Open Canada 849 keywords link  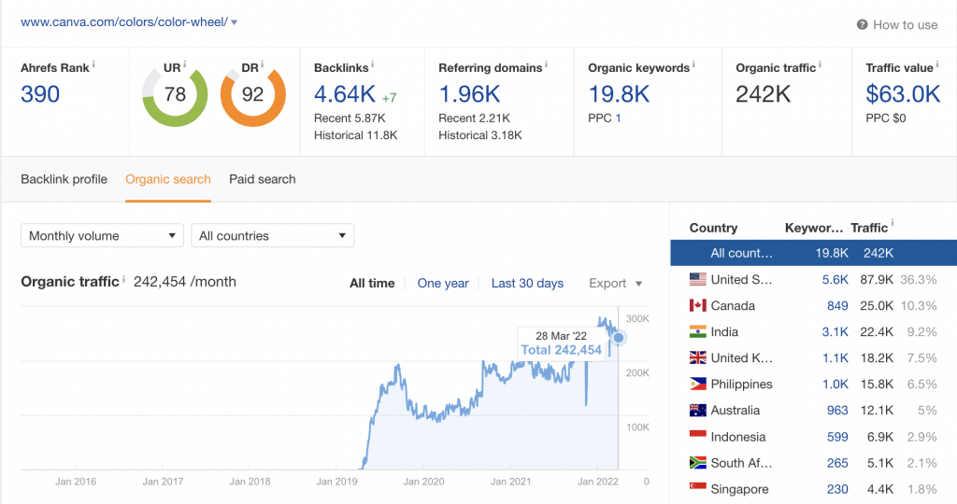837,306
